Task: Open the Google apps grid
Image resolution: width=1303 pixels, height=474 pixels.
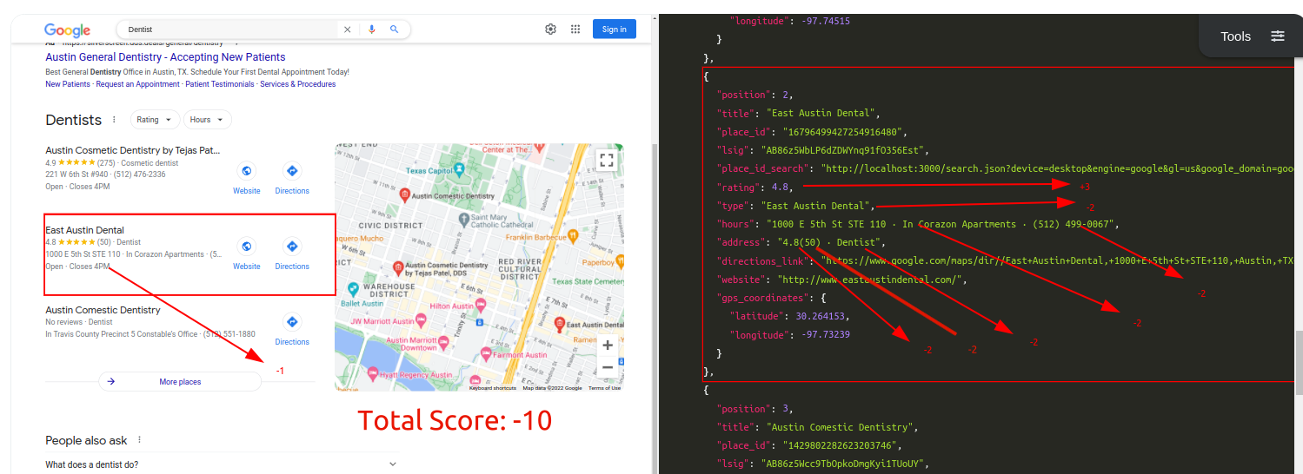Action: click(575, 29)
